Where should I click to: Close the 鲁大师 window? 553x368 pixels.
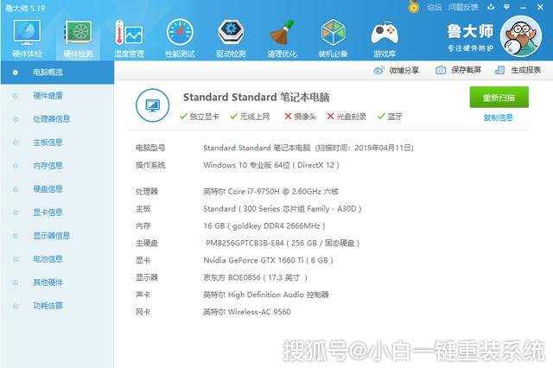coord(540,7)
